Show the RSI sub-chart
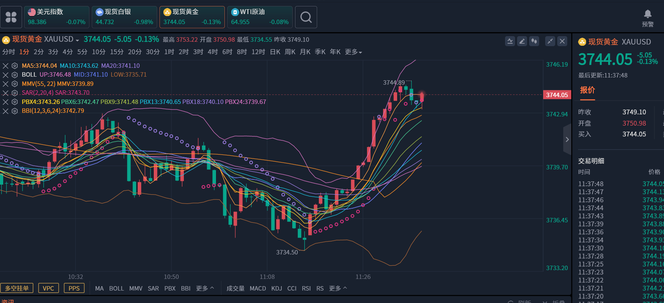 306,289
